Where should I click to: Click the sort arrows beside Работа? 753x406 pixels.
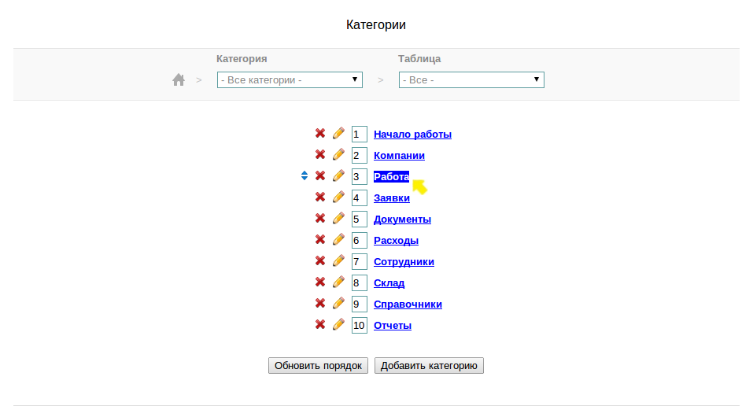pos(305,176)
